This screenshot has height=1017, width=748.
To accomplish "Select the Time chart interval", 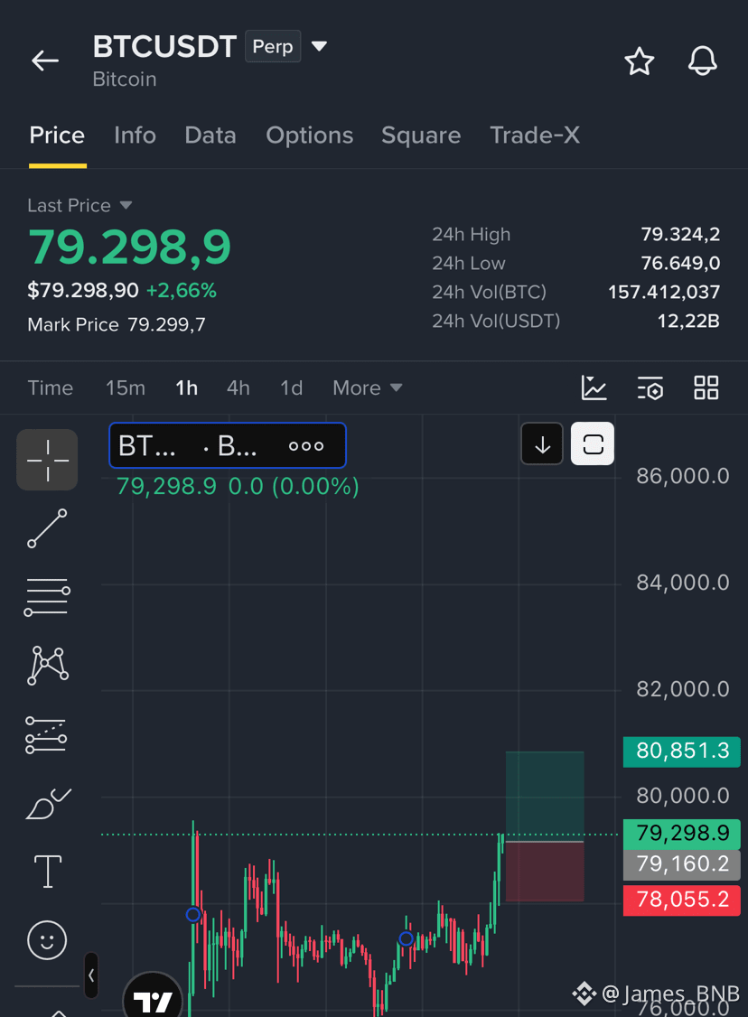I will pos(50,387).
